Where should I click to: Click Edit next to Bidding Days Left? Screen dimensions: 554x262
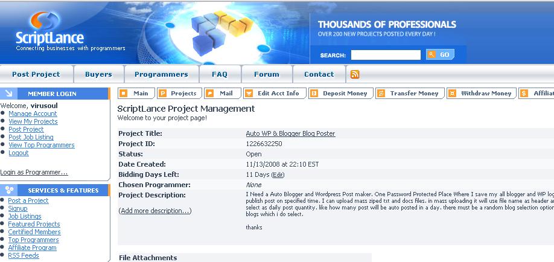pos(278,174)
